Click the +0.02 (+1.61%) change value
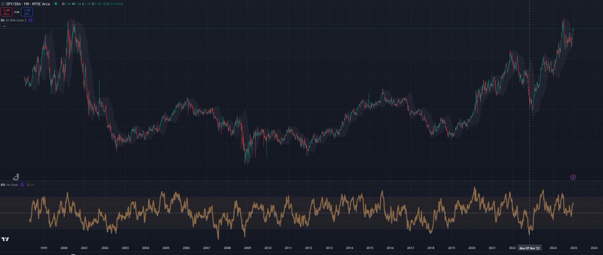Image resolution: width=603 pixels, height=255 pixels. (x=113, y=4)
